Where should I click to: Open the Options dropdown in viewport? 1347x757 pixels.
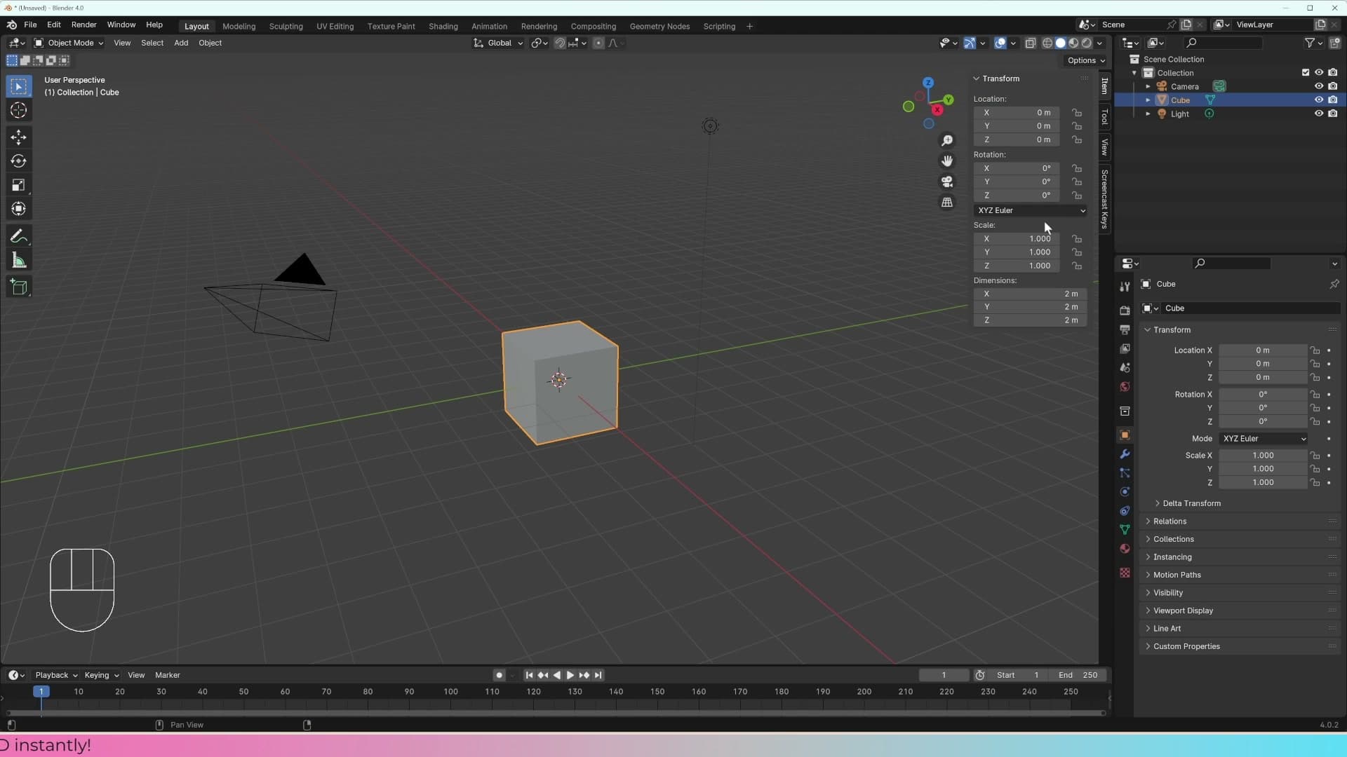coord(1086,61)
